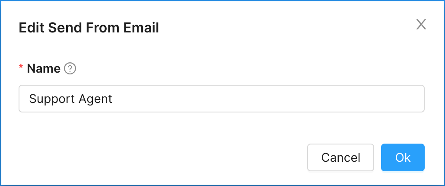Hit the X at the dialog corner
This screenshot has height=186, width=445.
point(421,24)
